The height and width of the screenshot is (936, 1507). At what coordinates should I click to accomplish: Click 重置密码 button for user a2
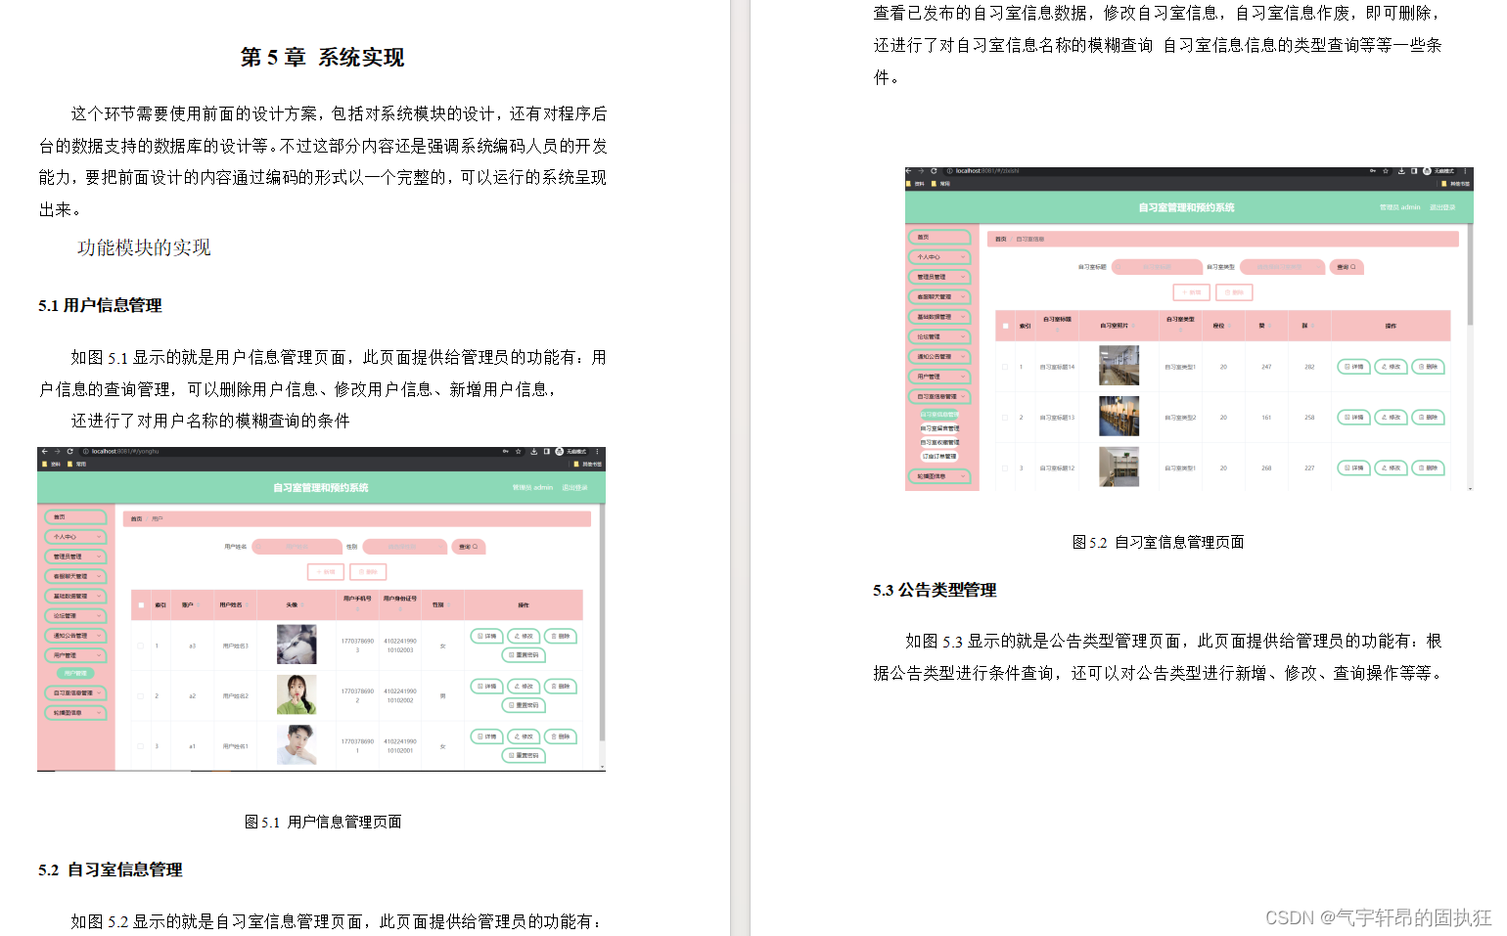[x=524, y=705]
